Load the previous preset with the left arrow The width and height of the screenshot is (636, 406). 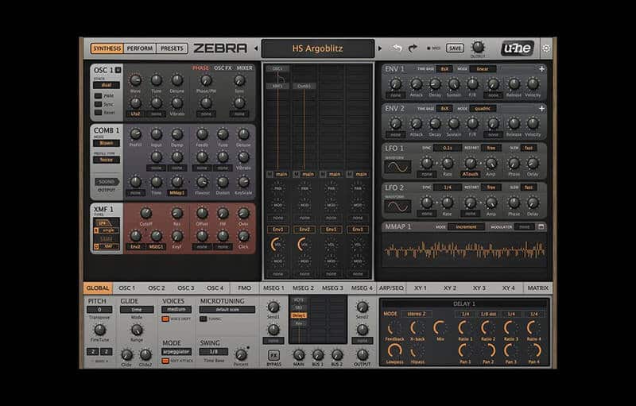(x=256, y=48)
